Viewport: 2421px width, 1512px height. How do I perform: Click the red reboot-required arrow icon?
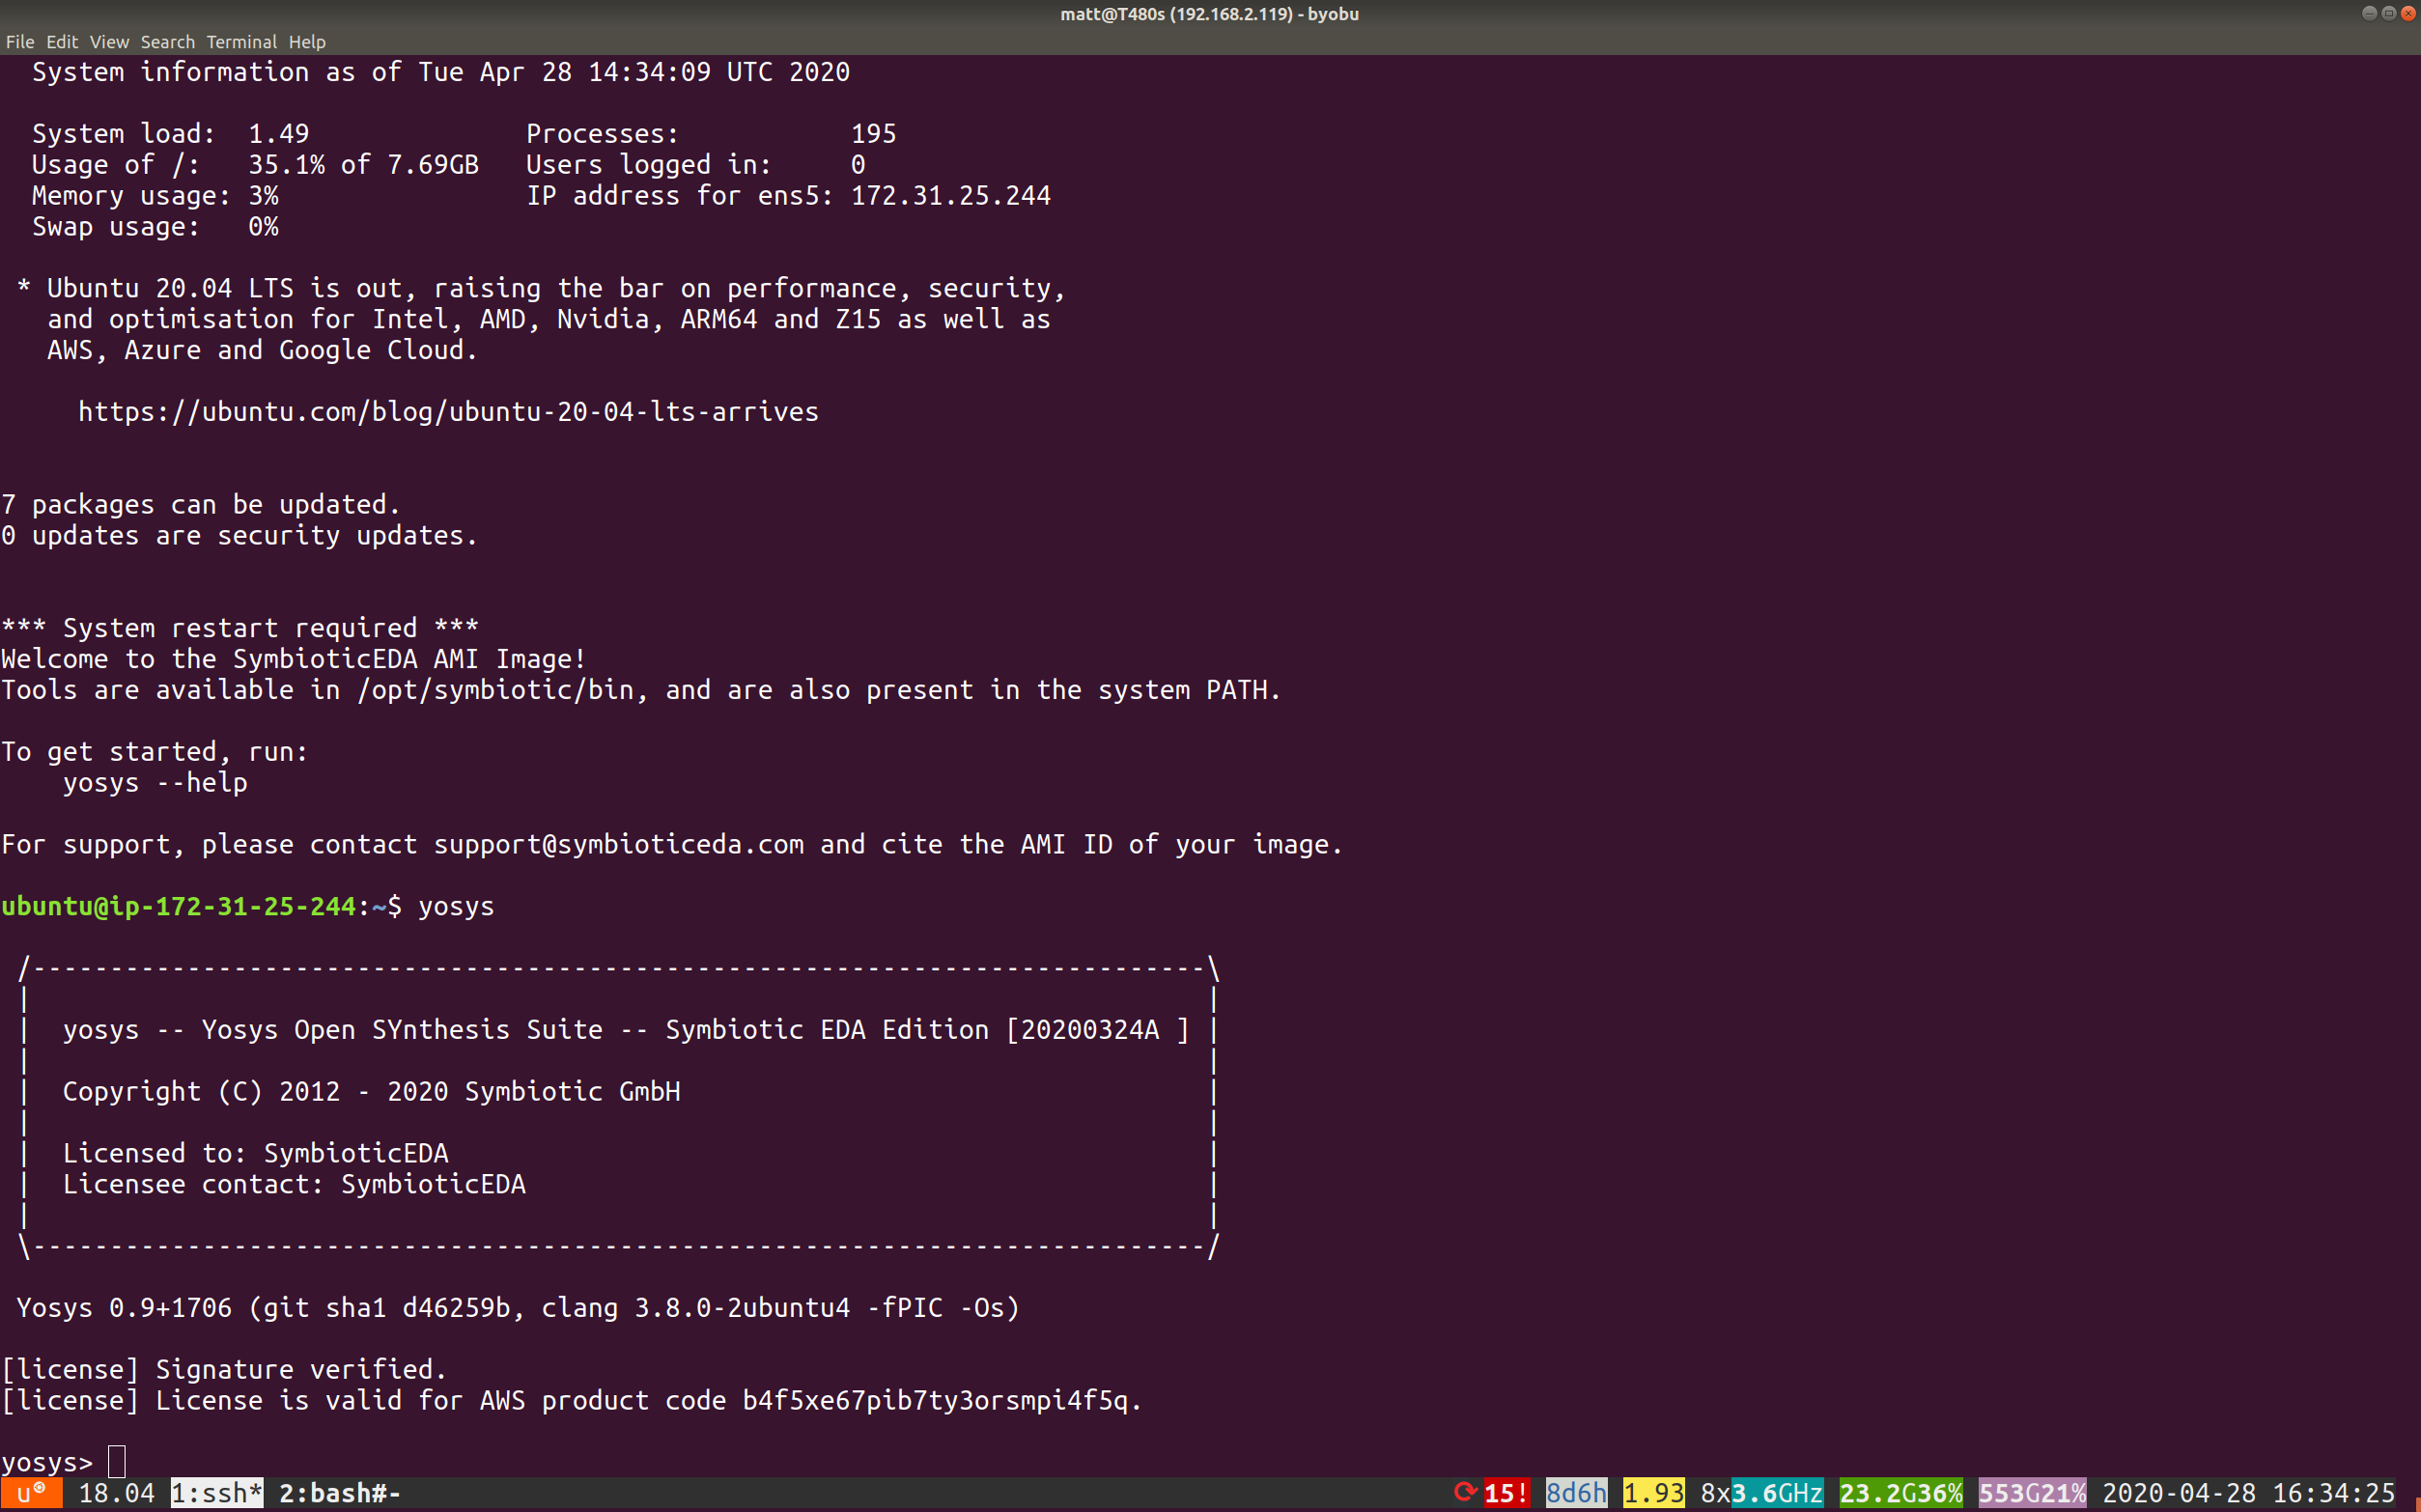[x=1465, y=1492]
